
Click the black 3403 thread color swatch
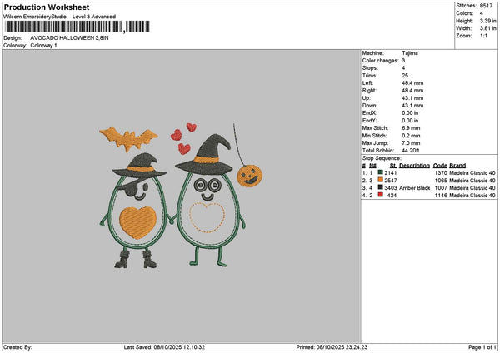point(380,187)
